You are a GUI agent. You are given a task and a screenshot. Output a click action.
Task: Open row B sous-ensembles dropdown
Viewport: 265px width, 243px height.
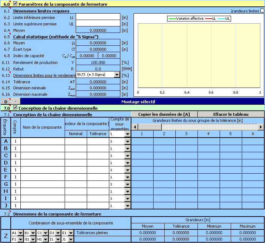click(127, 148)
